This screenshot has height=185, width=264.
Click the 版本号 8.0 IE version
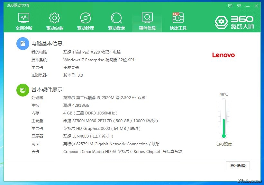(73, 75)
